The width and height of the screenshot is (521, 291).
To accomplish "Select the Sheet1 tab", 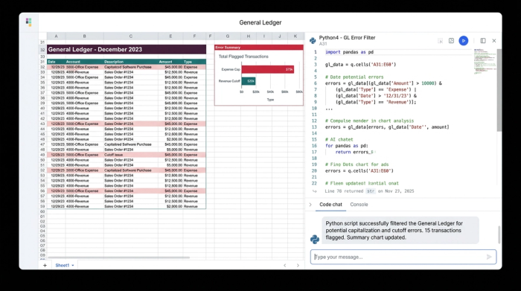I will pyautogui.click(x=62, y=266).
